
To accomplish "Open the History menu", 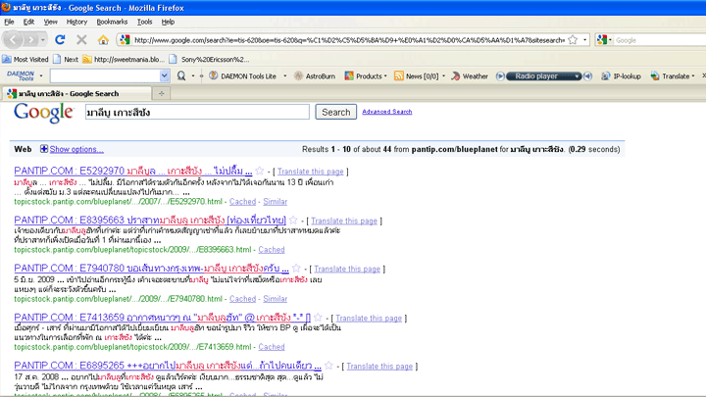I will 76,22.
